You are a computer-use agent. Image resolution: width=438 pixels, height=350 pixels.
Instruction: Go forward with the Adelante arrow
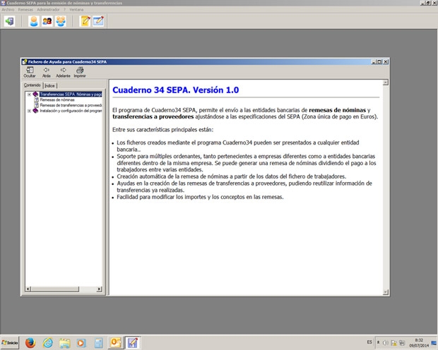pyautogui.click(x=63, y=72)
